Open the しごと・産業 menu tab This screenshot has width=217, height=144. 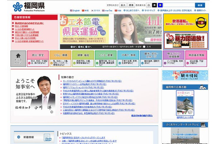(x=106, y=58)
